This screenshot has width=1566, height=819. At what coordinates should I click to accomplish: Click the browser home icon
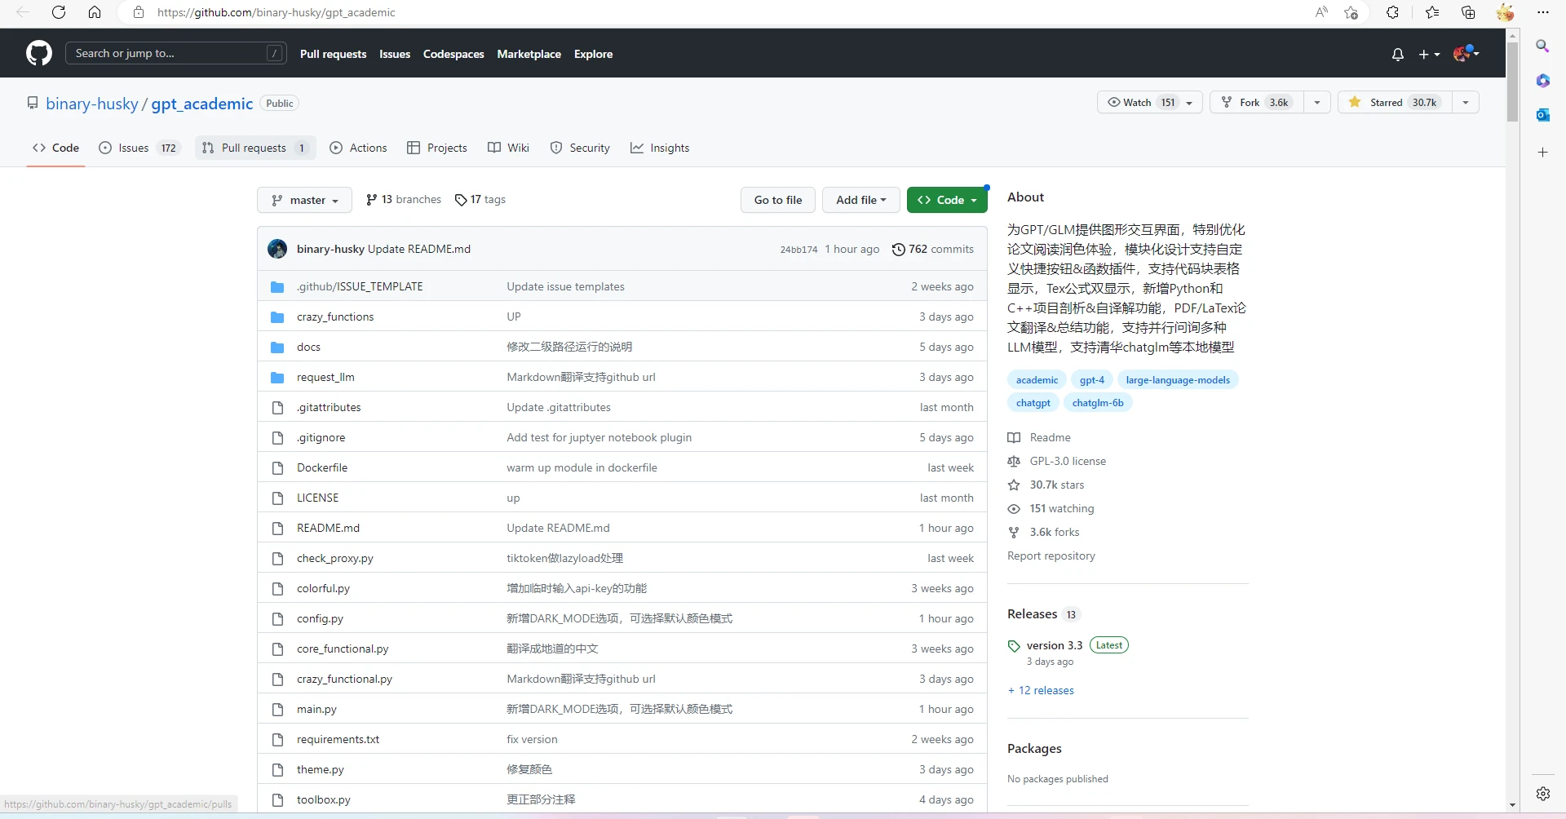click(95, 12)
